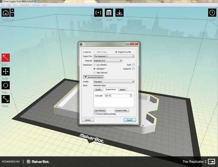Image resolution: width=218 pixels, height=167 pixels.
Task: Open the File menu
Action: (x=3, y=5)
